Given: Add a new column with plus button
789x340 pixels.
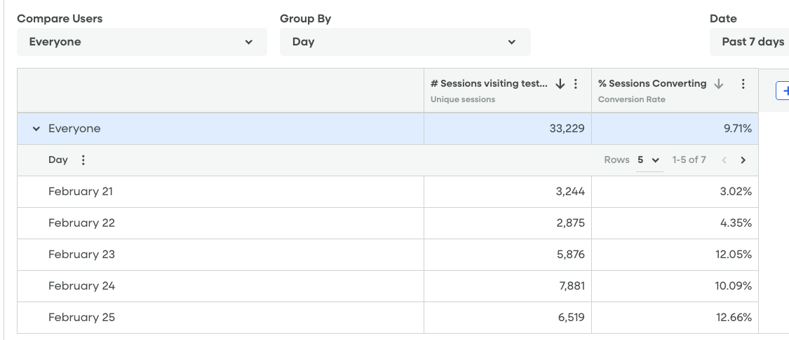Looking at the screenshot, I should (783, 91).
